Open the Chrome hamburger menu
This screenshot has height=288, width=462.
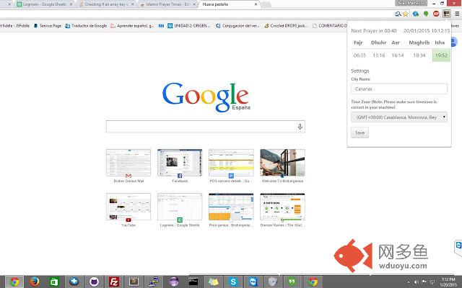(457, 14)
